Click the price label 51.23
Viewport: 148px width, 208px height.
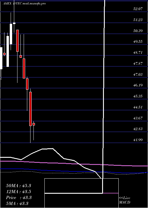(x=138, y=20)
